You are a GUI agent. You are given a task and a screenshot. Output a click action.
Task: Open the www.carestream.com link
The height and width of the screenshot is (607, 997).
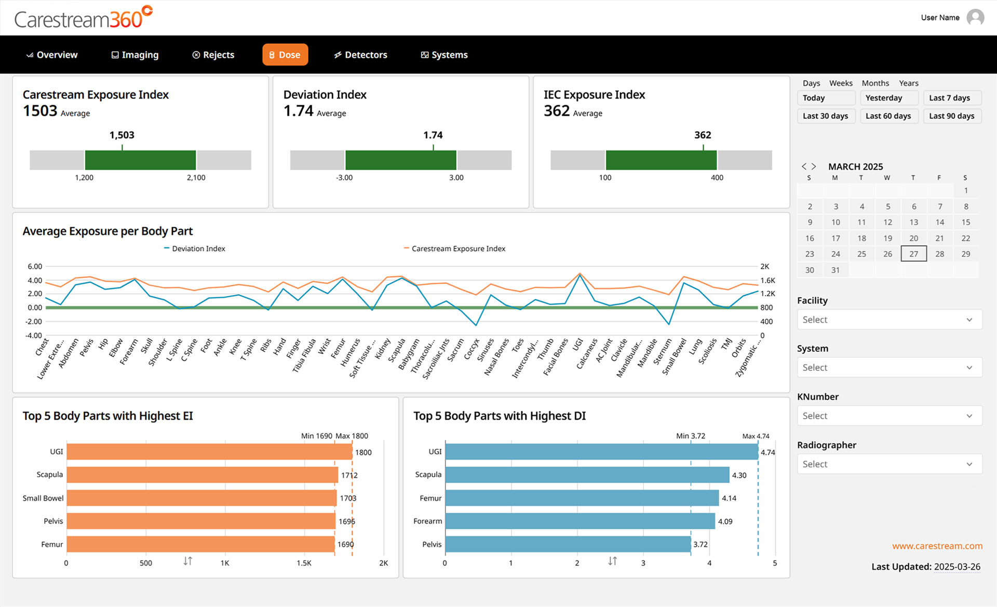click(937, 546)
